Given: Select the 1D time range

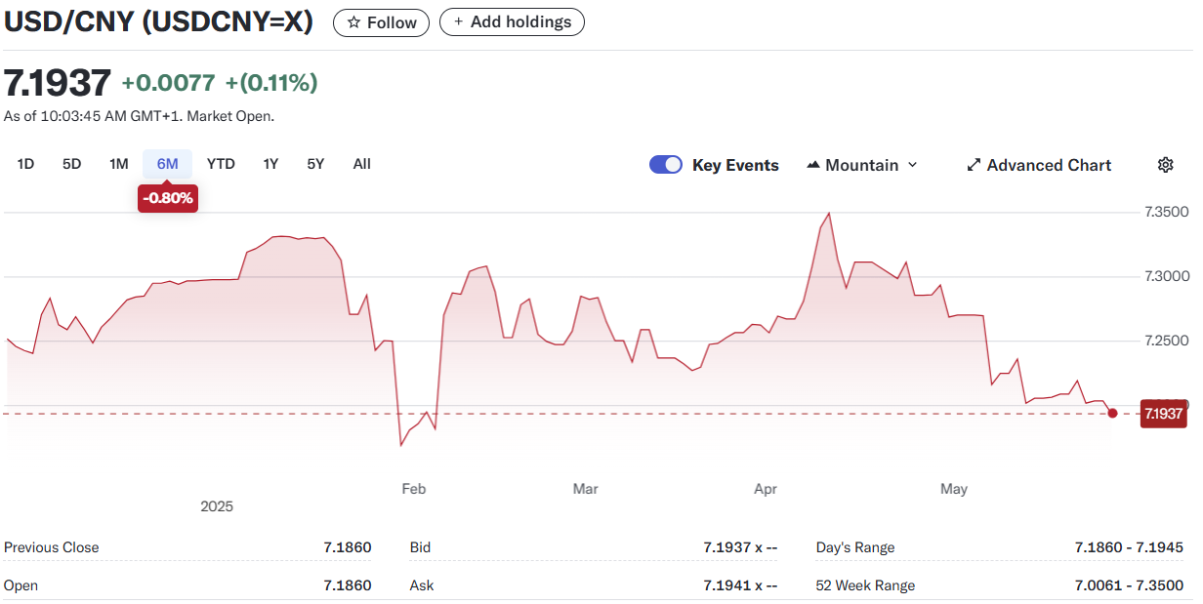Looking at the screenshot, I should (26, 164).
